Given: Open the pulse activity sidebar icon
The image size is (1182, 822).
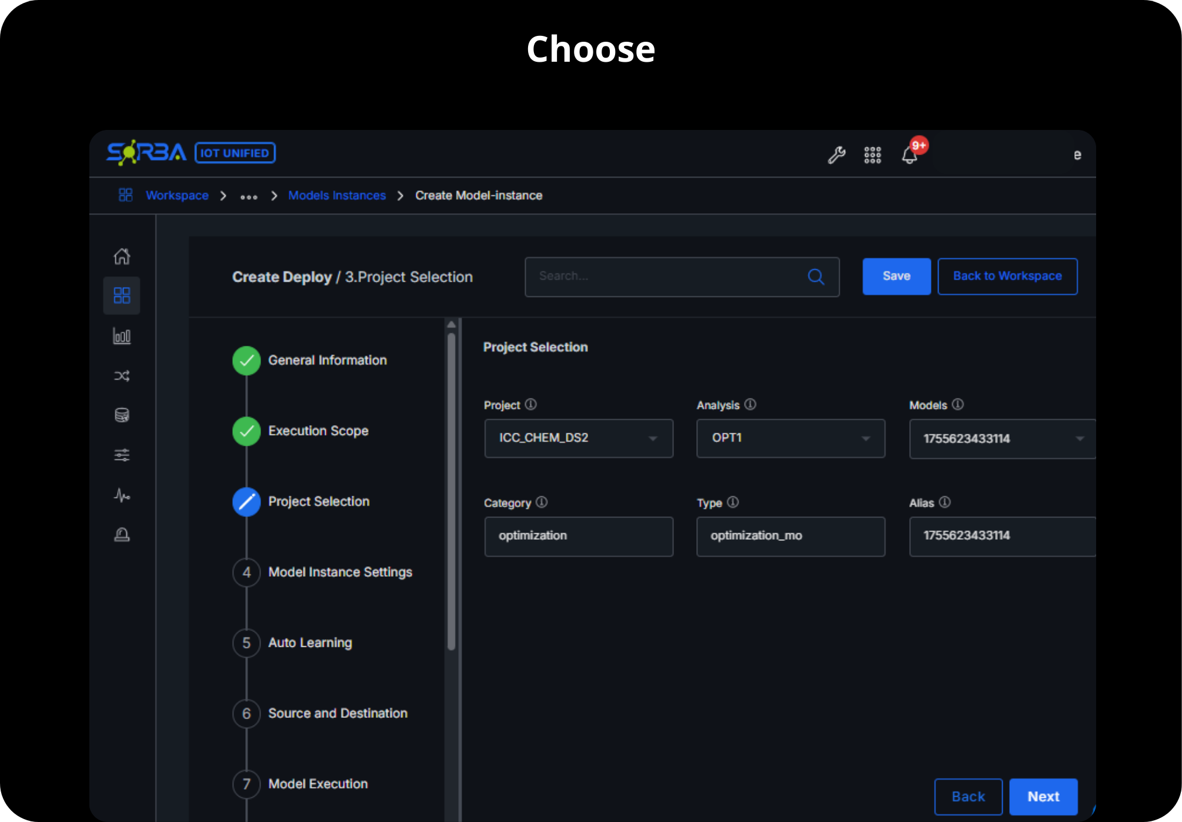Looking at the screenshot, I should coord(122,495).
